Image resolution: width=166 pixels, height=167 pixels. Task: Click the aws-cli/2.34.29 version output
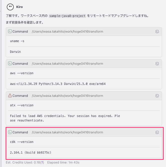pyautogui.click(x=58, y=84)
